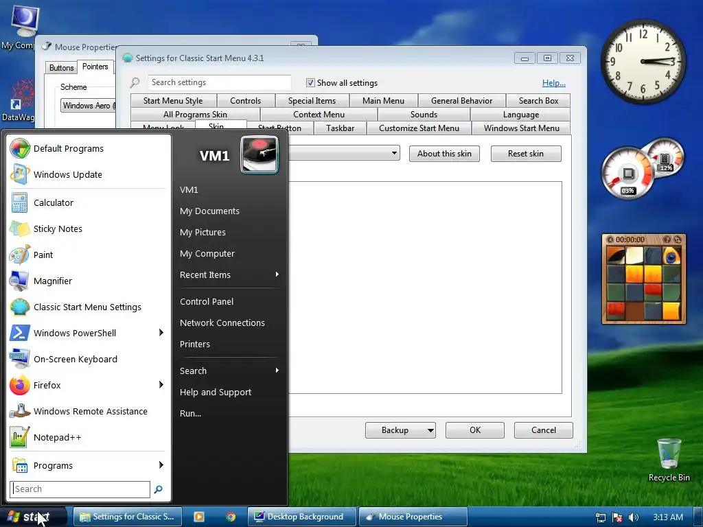The width and height of the screenshot is (703, 527).
Task: Click the VM1 user picture
Action: tap(259, 154)
